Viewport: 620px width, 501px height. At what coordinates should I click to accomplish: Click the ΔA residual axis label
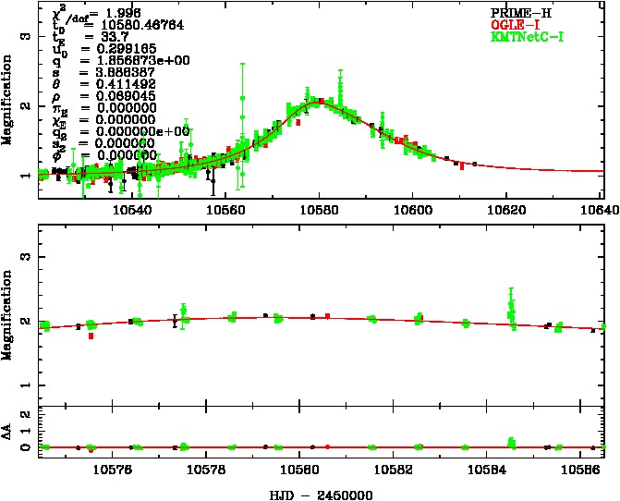(9, 426)
